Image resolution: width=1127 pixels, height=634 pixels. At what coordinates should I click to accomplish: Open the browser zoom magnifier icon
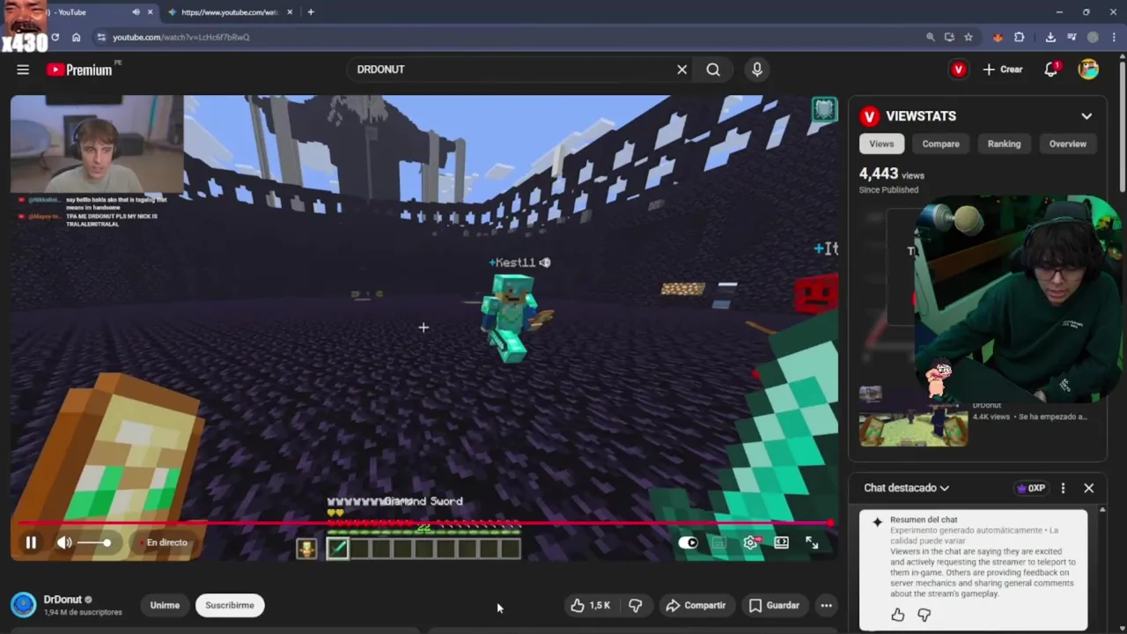pyautogui.click(x=930, y=37)
